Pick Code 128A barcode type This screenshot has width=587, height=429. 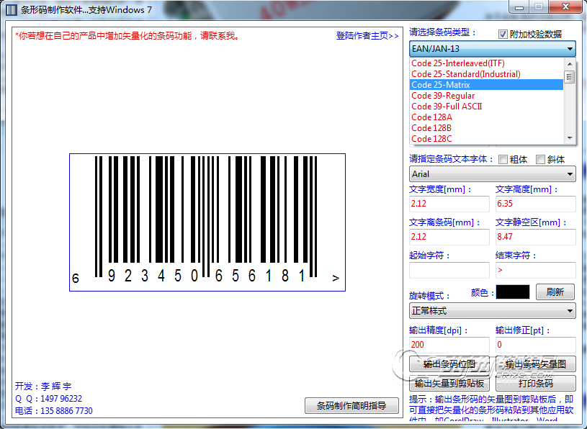click(x=486, y=117)
